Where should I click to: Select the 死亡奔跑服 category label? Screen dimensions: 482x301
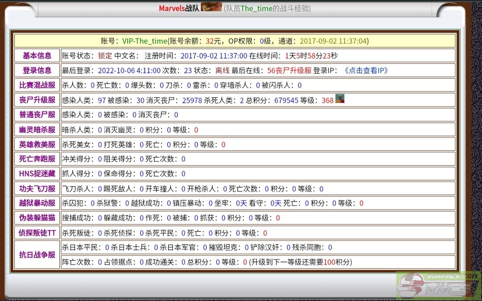[37, 159]
